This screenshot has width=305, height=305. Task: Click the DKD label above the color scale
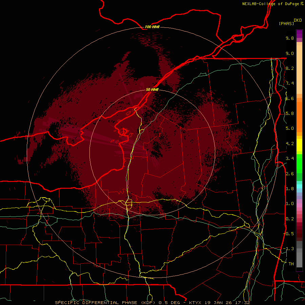pyautogui.click(x=298, y=20)
